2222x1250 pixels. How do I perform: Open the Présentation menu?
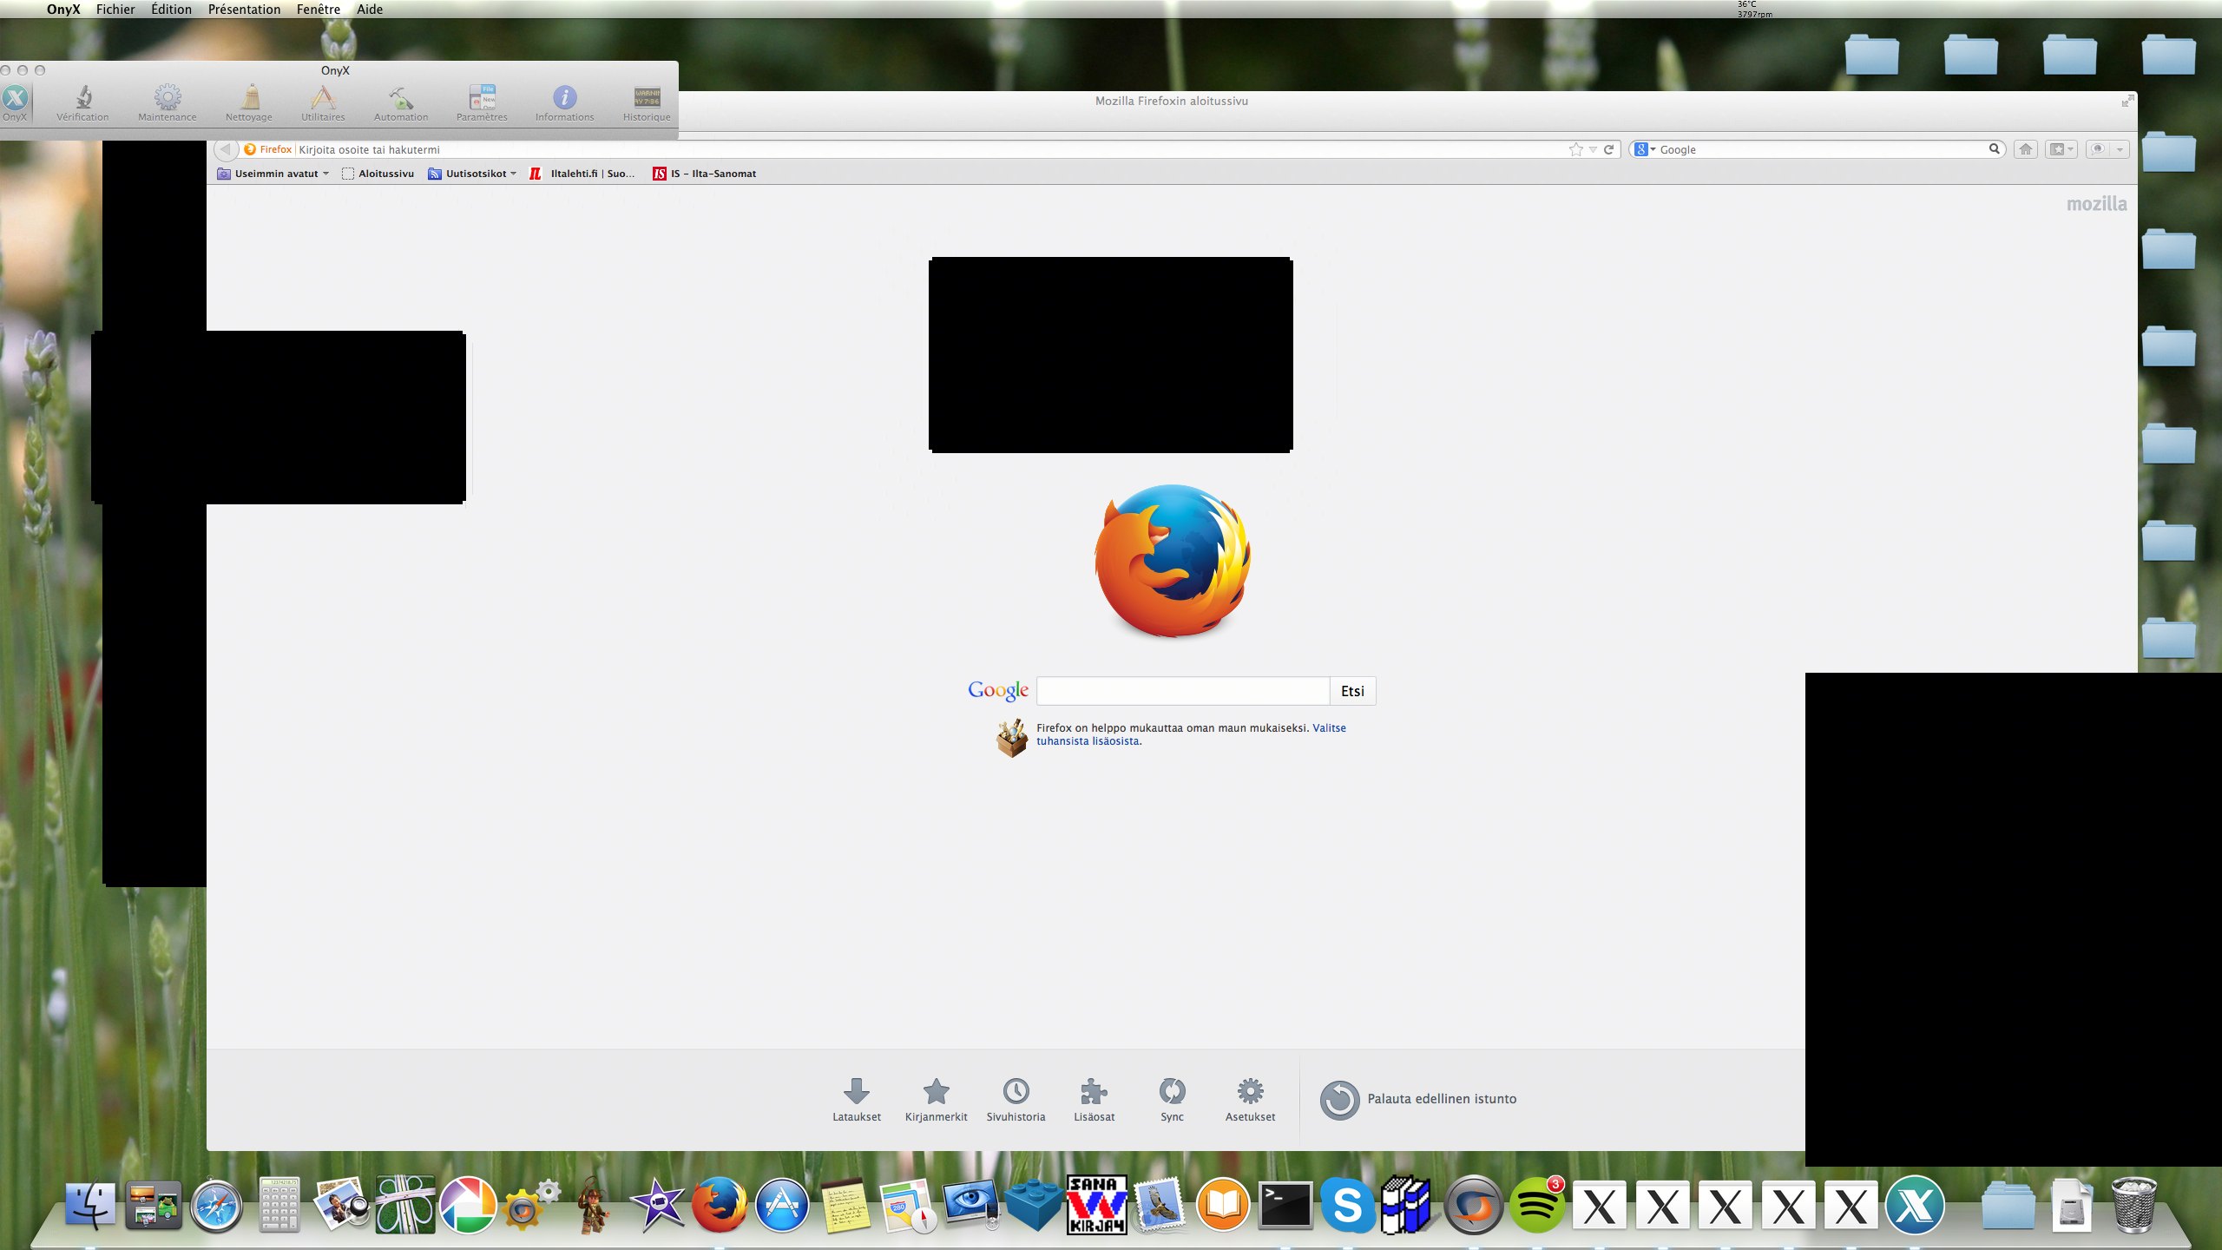(x=244, y=10)
